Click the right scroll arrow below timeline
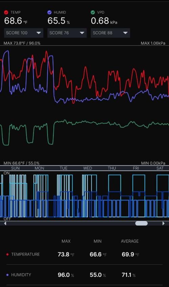 click(164, 223)
